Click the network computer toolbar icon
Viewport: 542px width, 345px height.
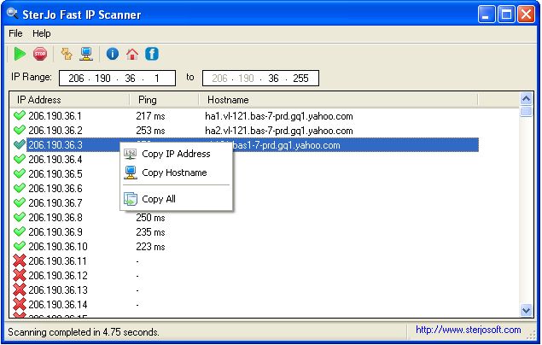pos(86,54)
